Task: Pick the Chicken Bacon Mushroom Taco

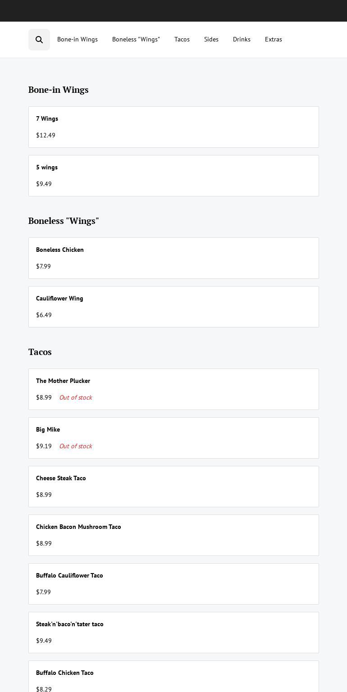Action: [x=173, y=535]
